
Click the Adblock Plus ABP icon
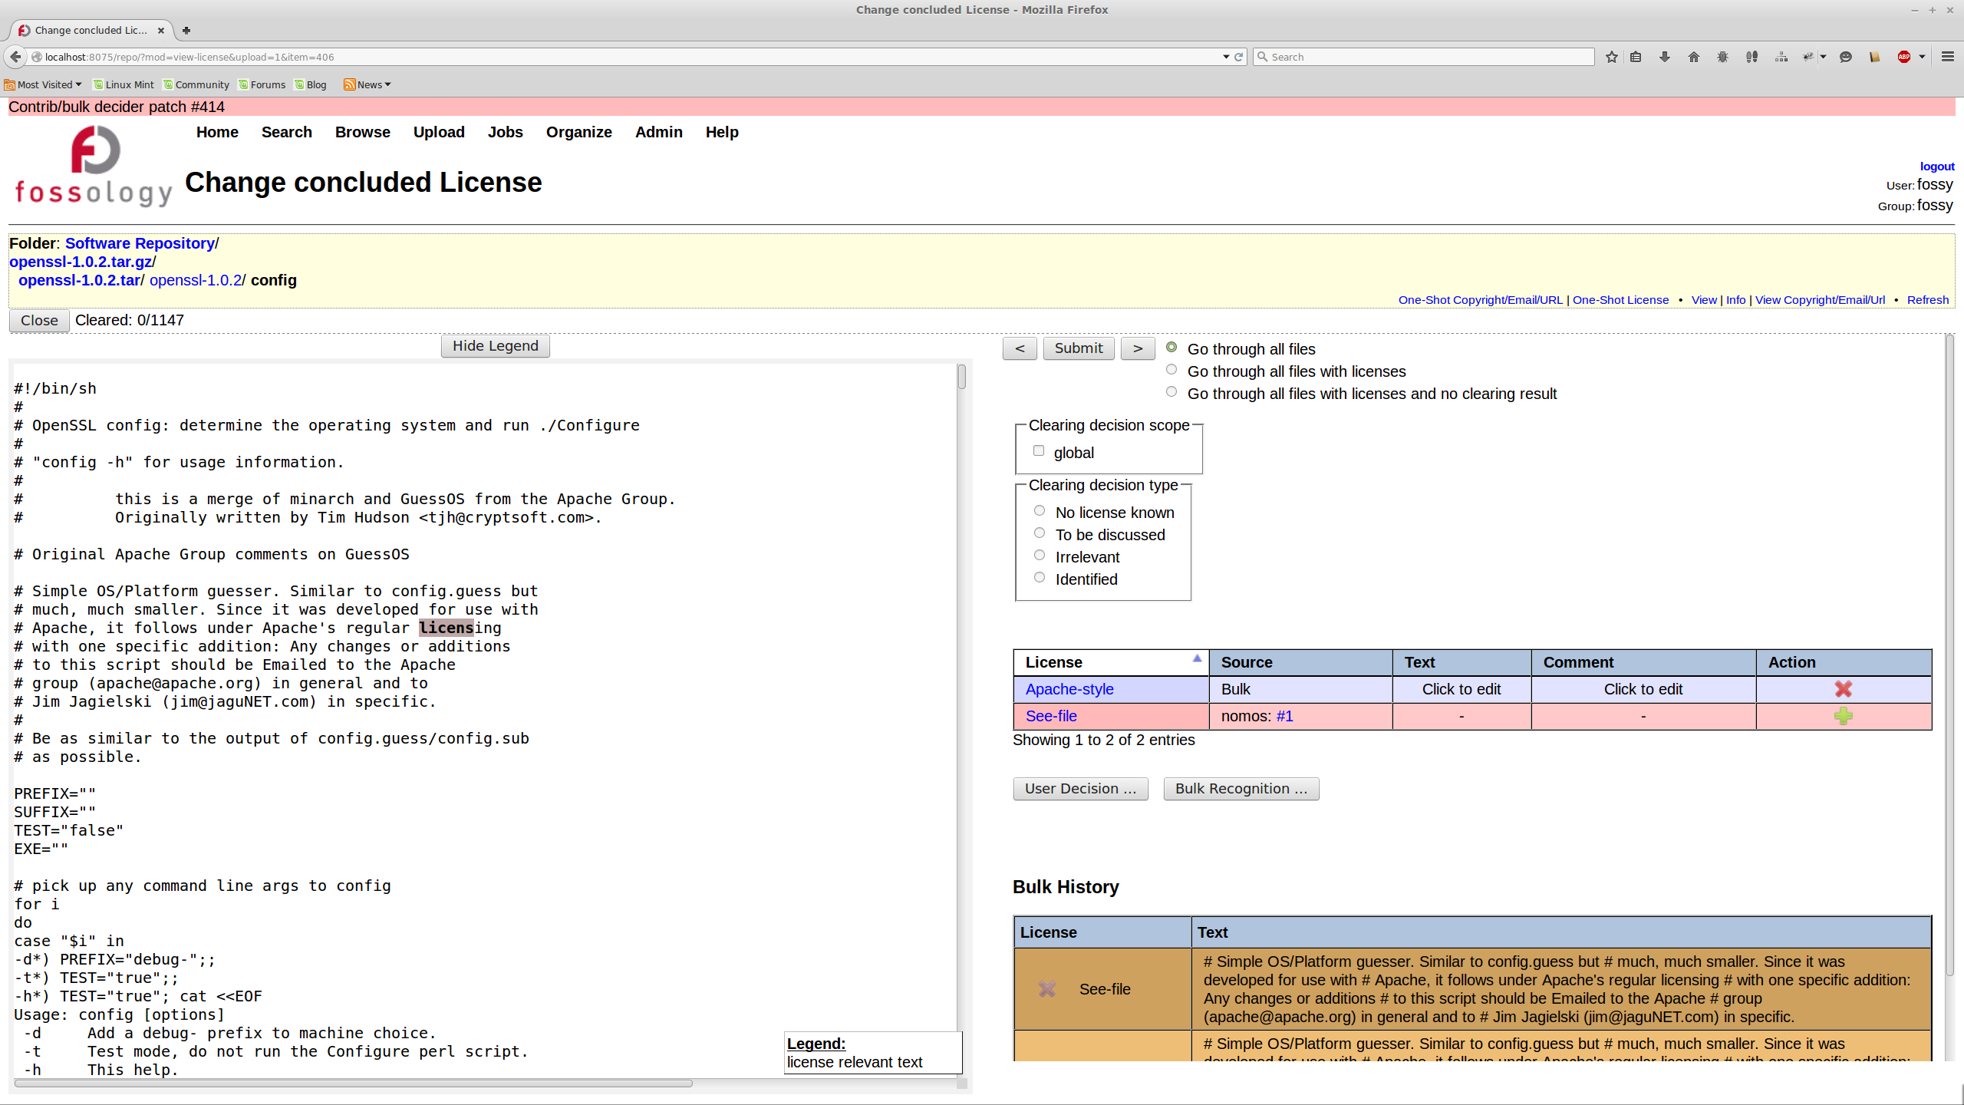click(x=1903, y=57)
